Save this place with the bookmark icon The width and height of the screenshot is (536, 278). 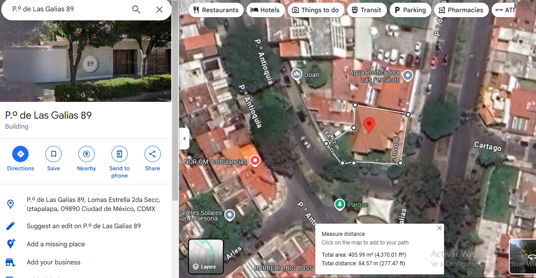53,158
